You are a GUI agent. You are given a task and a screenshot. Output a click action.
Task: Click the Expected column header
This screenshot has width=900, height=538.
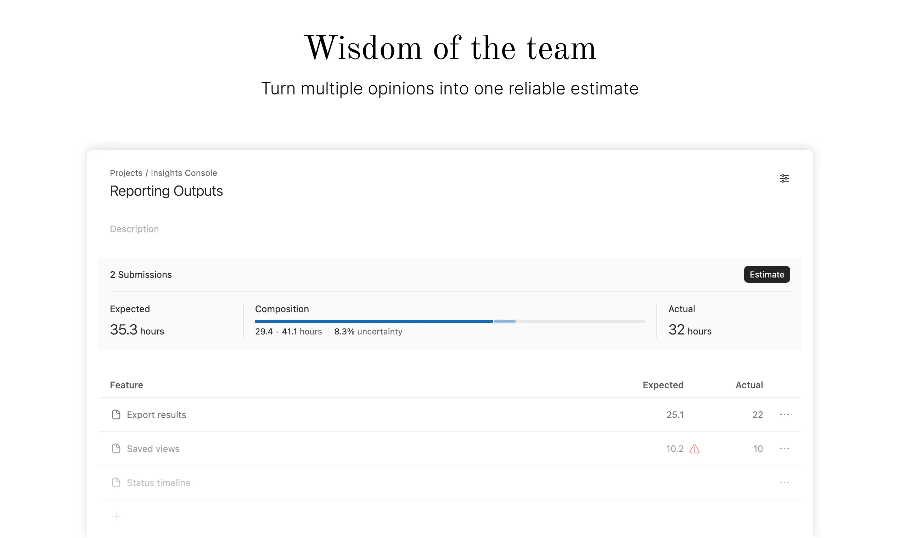[663, 385]
